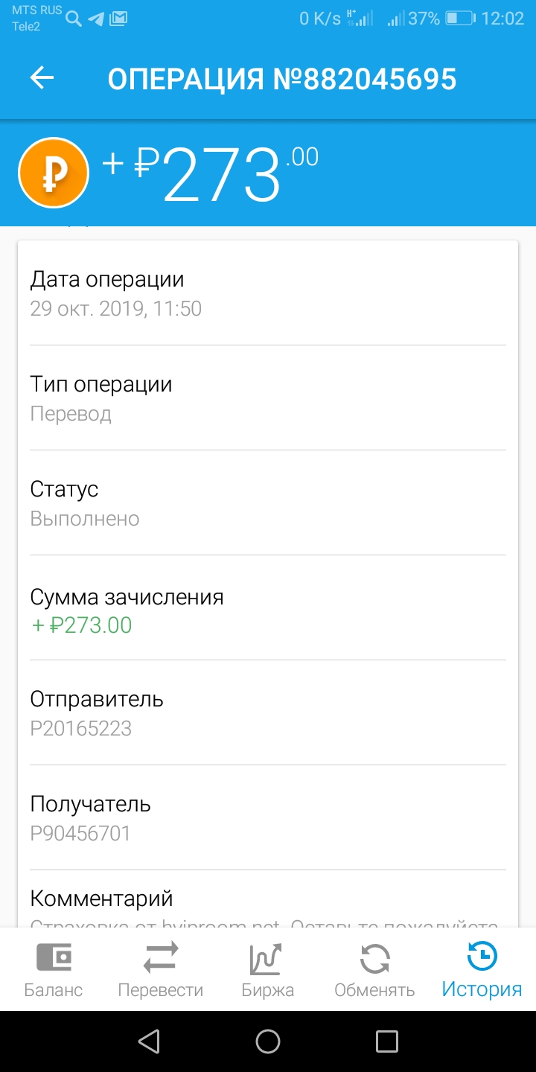Tap the orange ruble currency icon
This screenshot has width=536, height=1072.
(54, 173)
